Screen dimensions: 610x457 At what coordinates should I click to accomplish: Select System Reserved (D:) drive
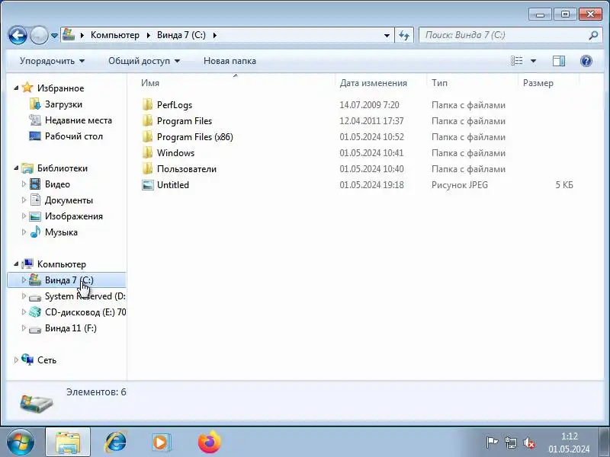pyautogui.click(x=85, y=296)
